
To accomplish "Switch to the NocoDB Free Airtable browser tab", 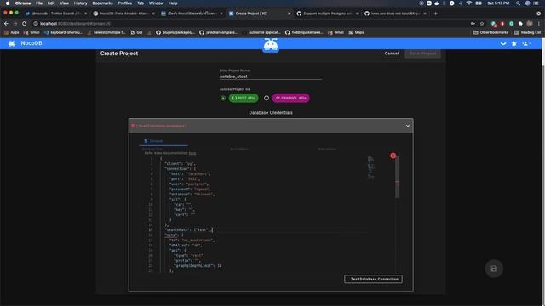I will pos(123,14).
